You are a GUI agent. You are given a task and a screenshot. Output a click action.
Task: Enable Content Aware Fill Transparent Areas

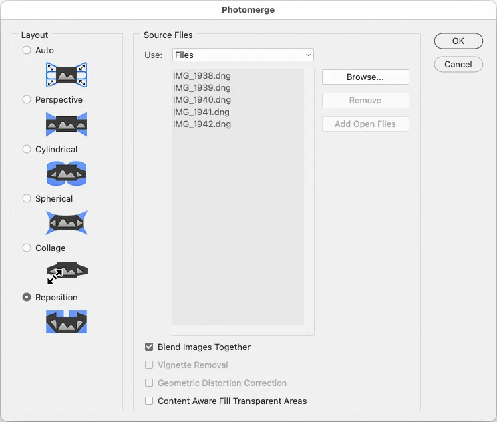(x=149, y=401)
